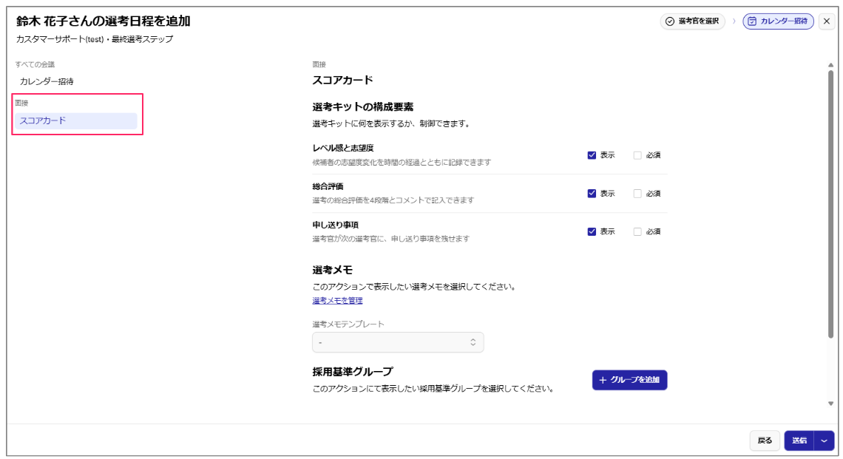Uncheck 表示 for 総合評価
The image size is (843, 459).
point(592,194)
